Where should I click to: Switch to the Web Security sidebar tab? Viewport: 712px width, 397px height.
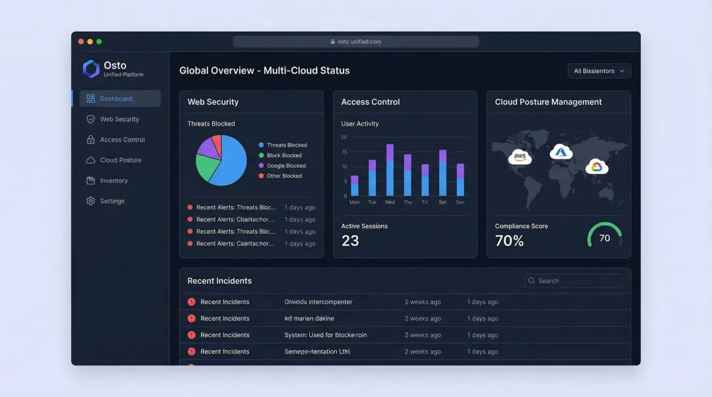click(121, 119)
